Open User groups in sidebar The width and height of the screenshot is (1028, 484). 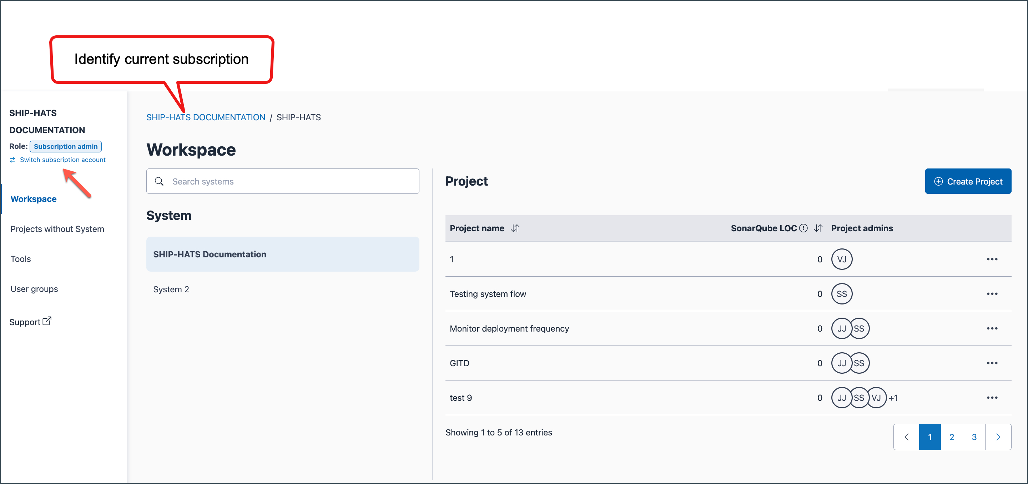(34, 289)
